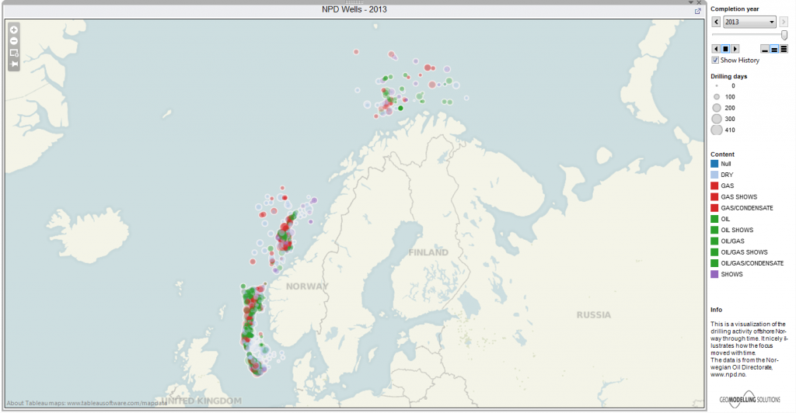Screen dimensions: 796x413
Task: Select the DRY content legend swatch
Action: click(x=716, y=175)
